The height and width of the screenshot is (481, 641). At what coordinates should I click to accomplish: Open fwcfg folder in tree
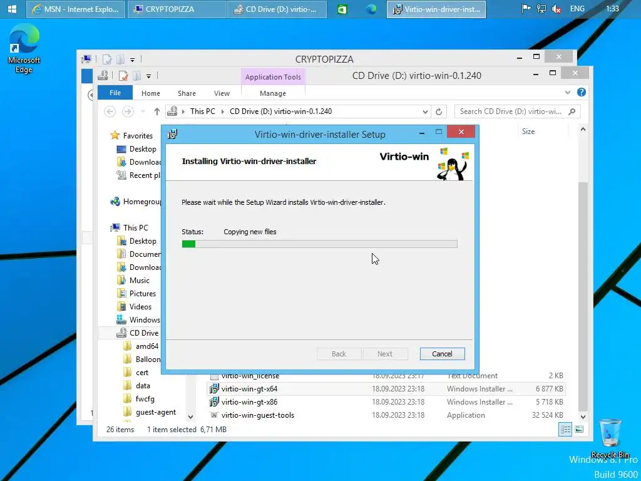pos(145,398)
